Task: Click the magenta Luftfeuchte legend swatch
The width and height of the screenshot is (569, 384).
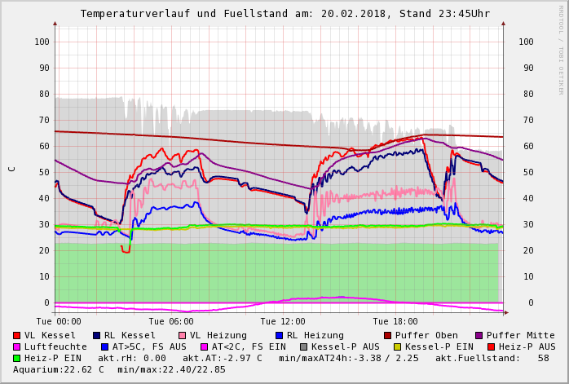Action: [x=17, y=346]
